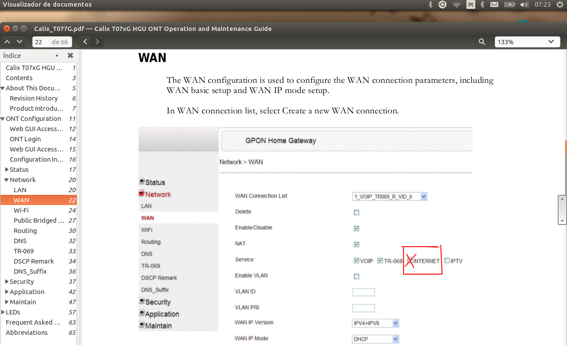The image size is (567, 345).
Task: Click the WiFi item in figure menu
Action: [147, 230]
